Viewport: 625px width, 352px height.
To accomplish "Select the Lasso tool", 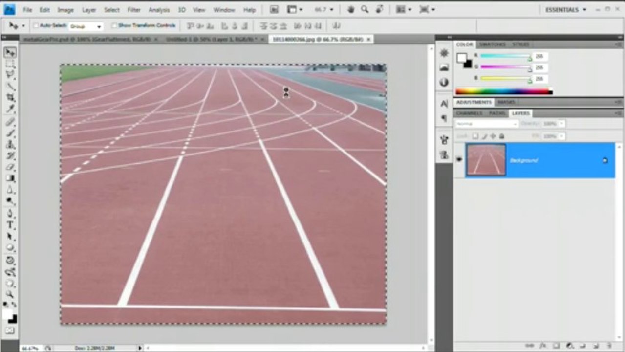I will (x=10, y=75).
